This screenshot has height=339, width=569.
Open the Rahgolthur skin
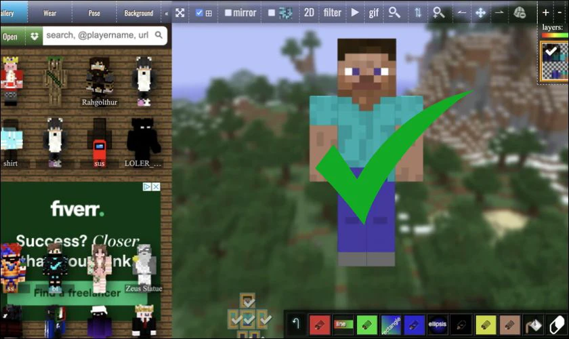[x=100, y=82]
